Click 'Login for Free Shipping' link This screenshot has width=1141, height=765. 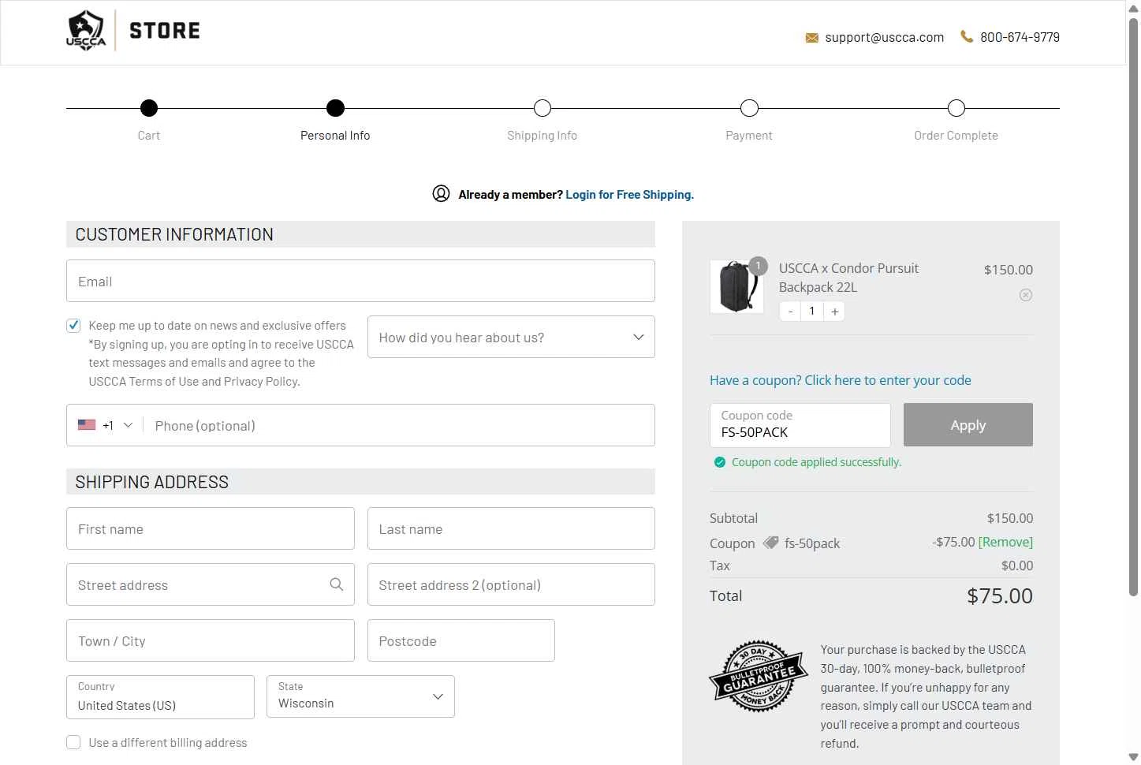point(629,195)
